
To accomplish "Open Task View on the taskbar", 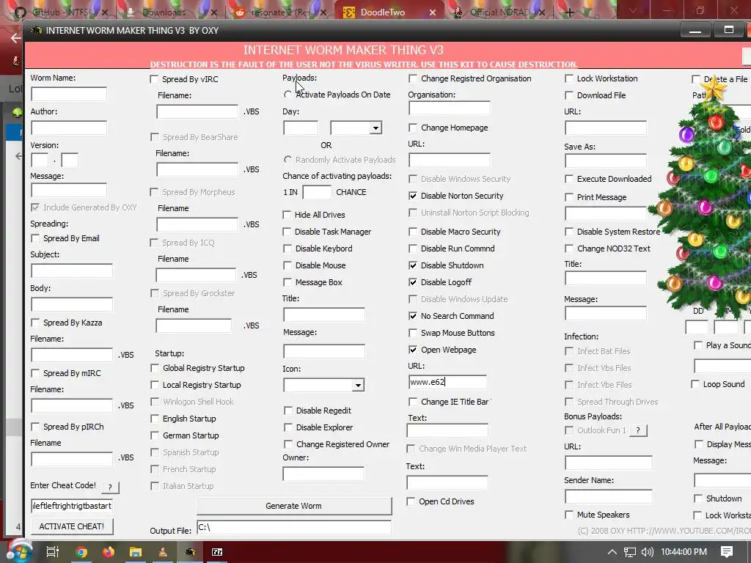I will [x=53, y=552].
